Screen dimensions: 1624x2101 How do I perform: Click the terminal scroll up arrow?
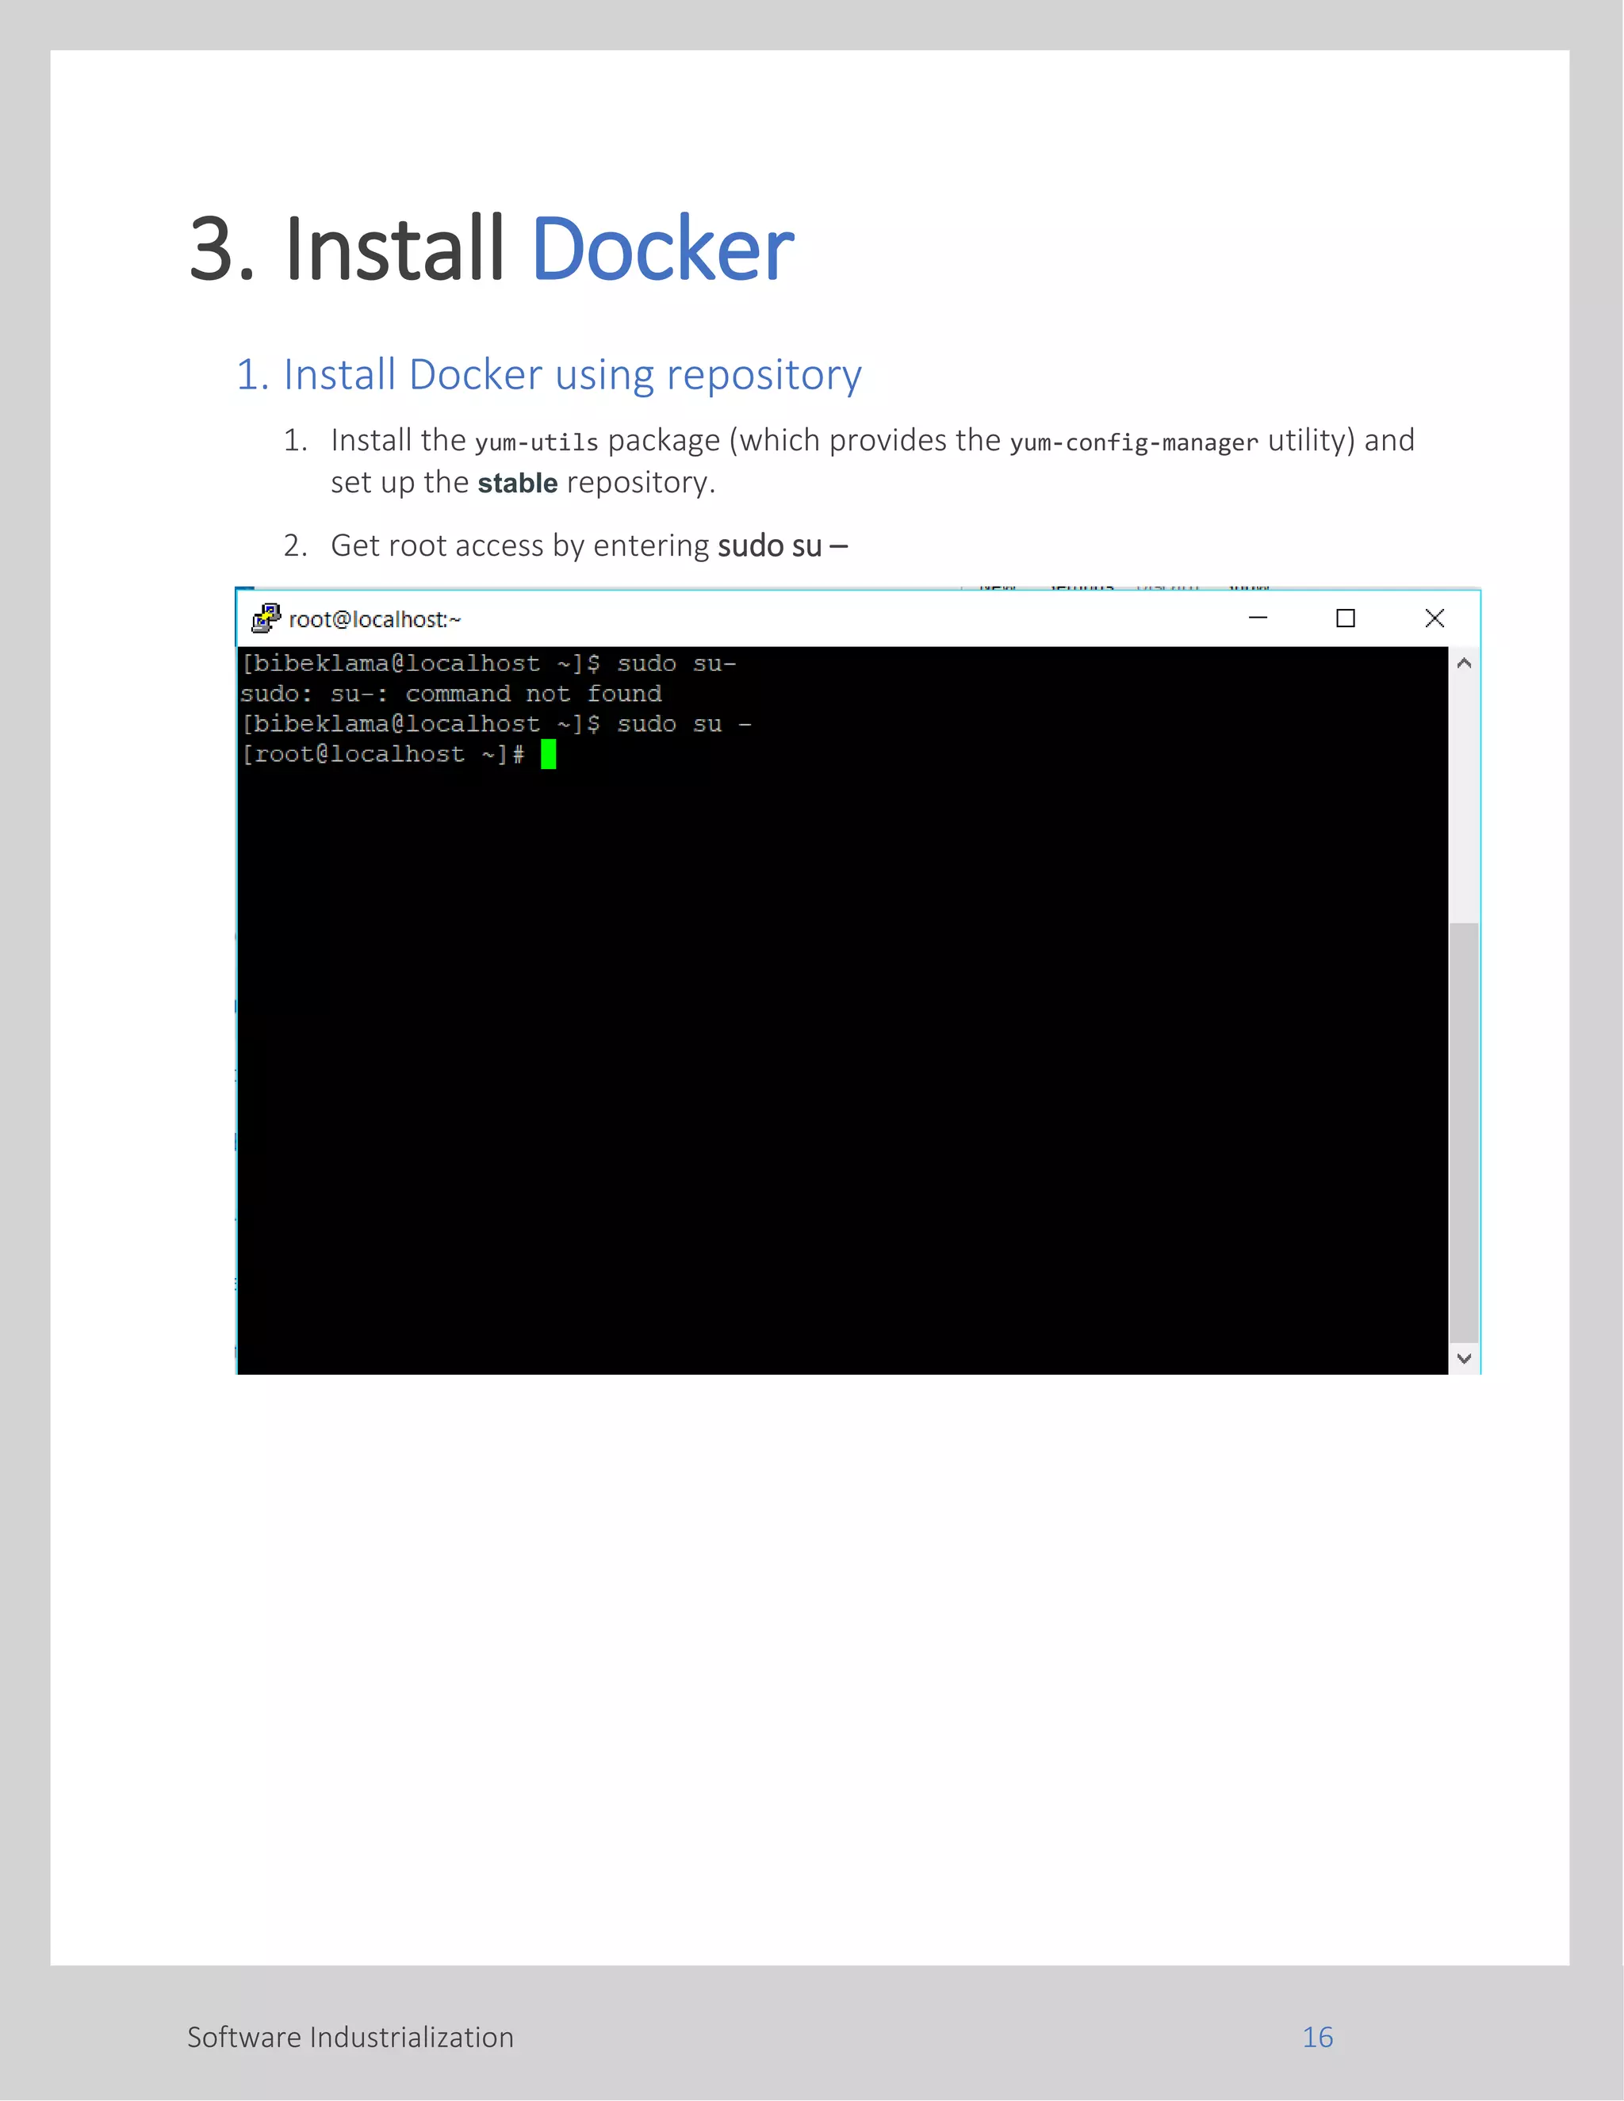1463,663
